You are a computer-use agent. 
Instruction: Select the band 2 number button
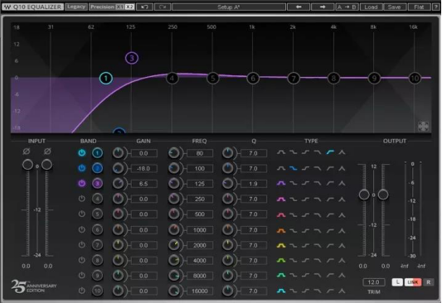pos(97,168)
